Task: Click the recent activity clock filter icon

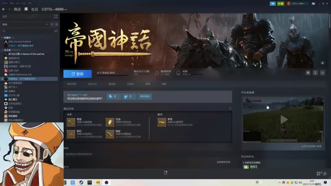Action: [52, 24]
